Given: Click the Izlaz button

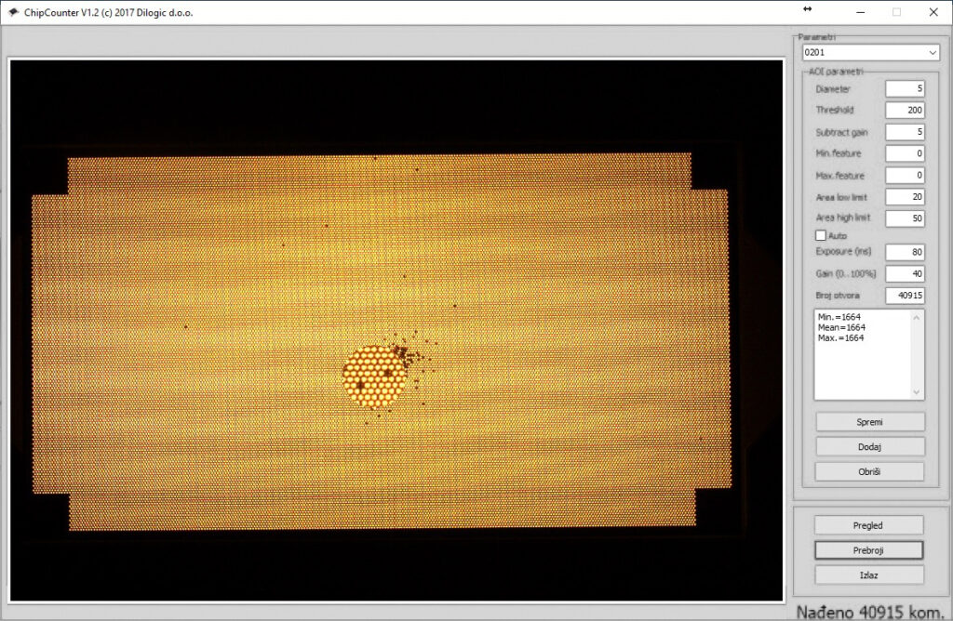Looking at the screenshot, I should coord(868,575).
